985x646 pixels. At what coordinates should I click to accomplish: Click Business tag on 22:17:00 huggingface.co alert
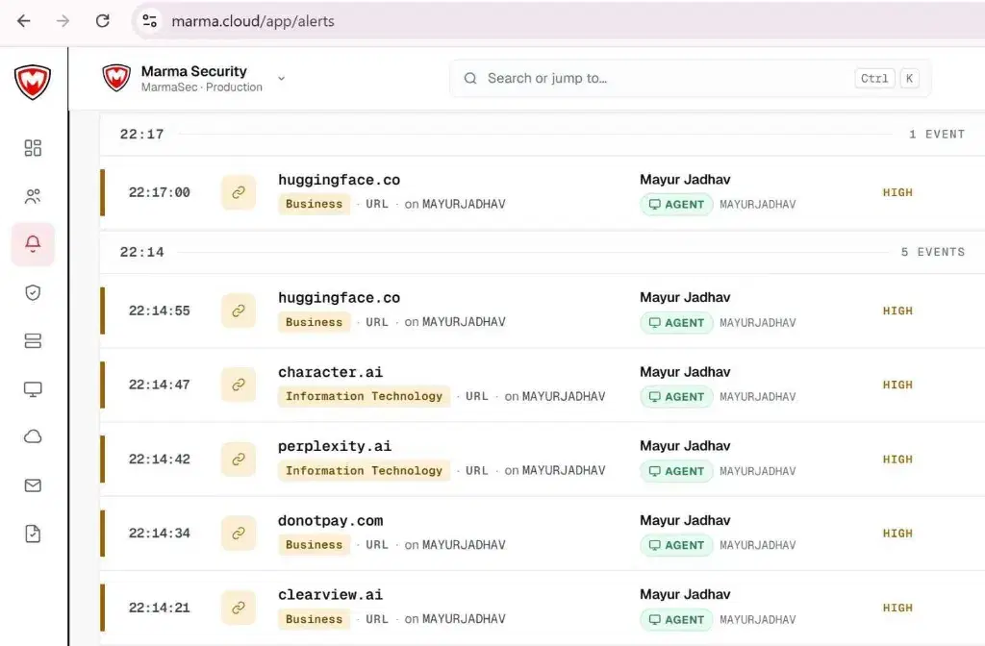point(315,204)
